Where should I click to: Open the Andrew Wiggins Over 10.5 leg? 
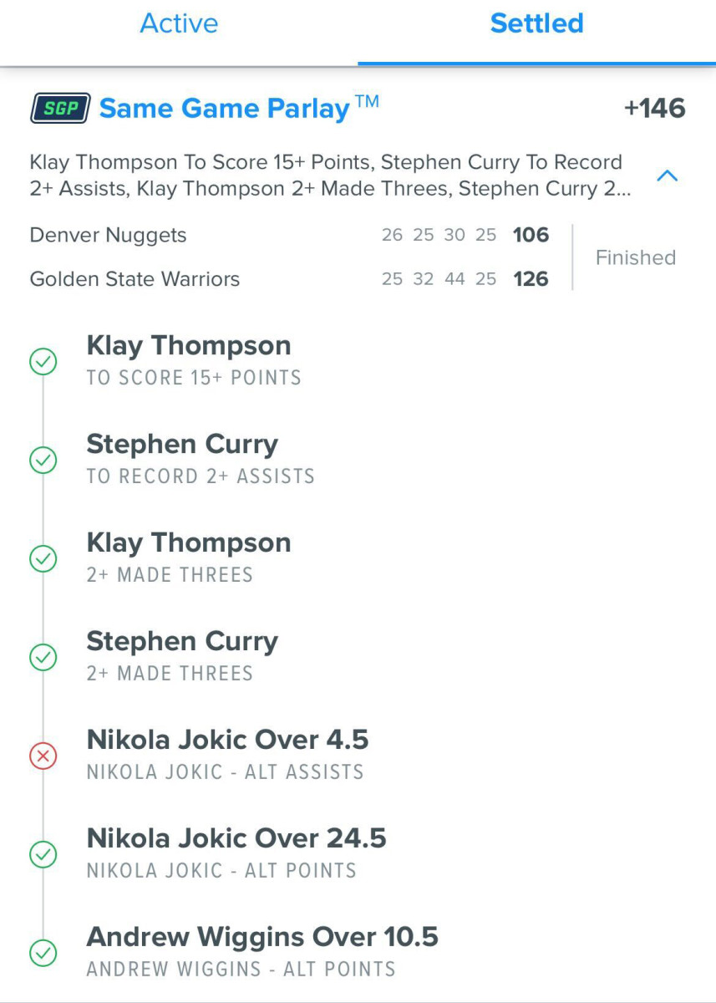pyautogui.click(x=262, y=937)
